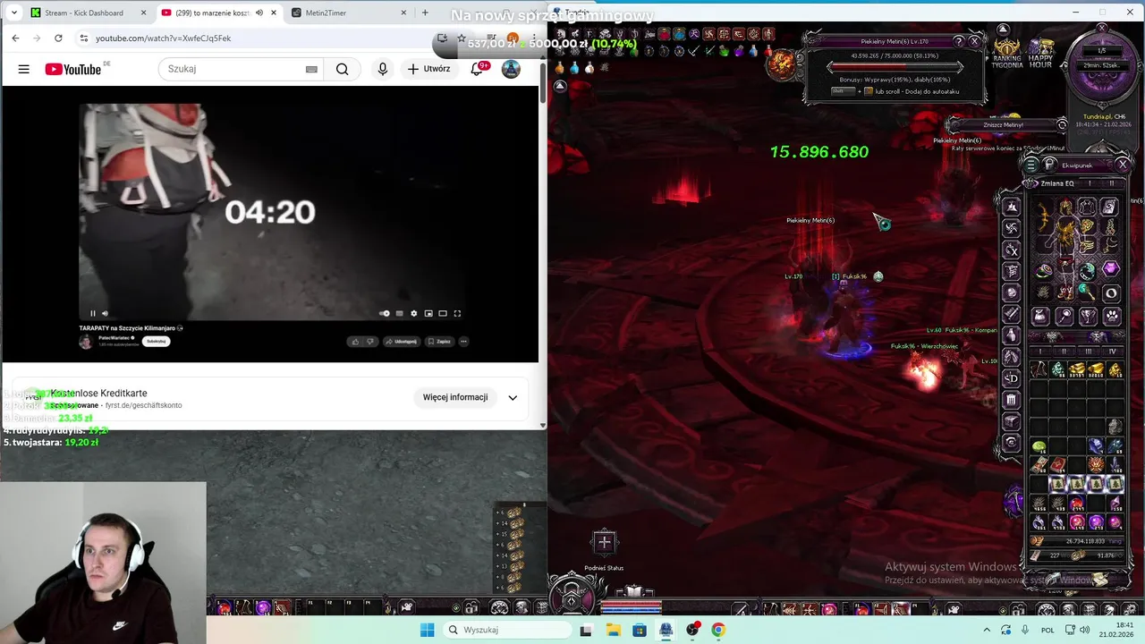Pause the YouTube video
This screenshot has width=1145, height=644.
point(92,313)
